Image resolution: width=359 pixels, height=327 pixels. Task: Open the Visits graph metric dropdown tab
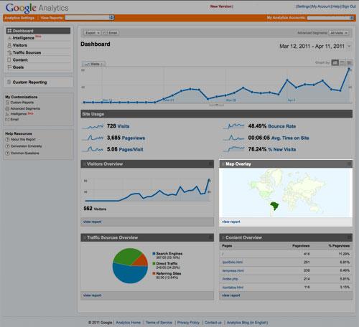94,64
